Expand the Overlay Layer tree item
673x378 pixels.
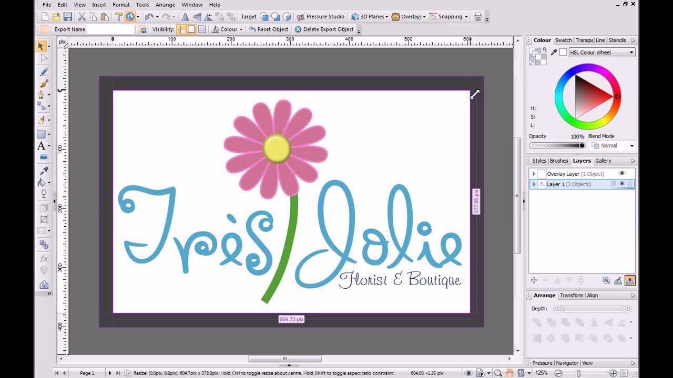point(534,174)
